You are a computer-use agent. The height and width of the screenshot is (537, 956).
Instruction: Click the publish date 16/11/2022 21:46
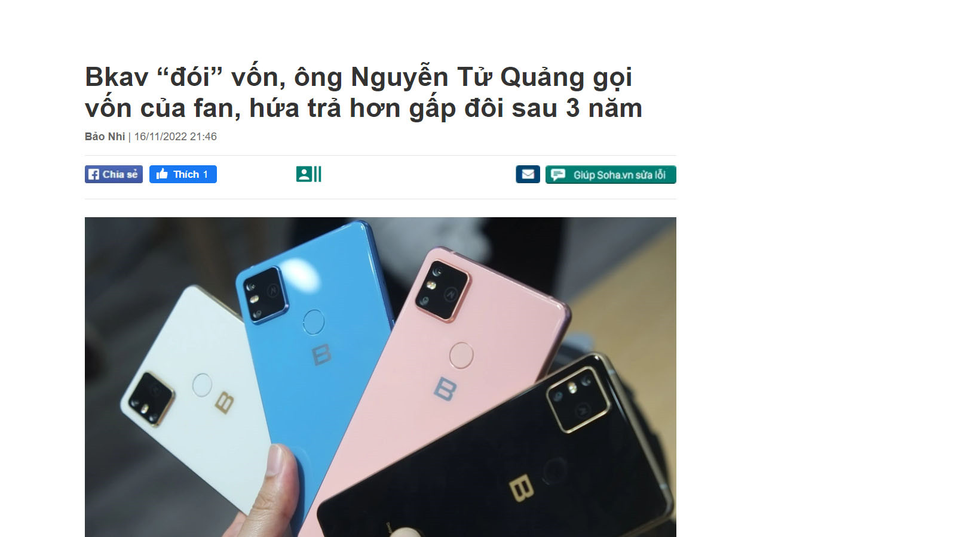(175, 137)
